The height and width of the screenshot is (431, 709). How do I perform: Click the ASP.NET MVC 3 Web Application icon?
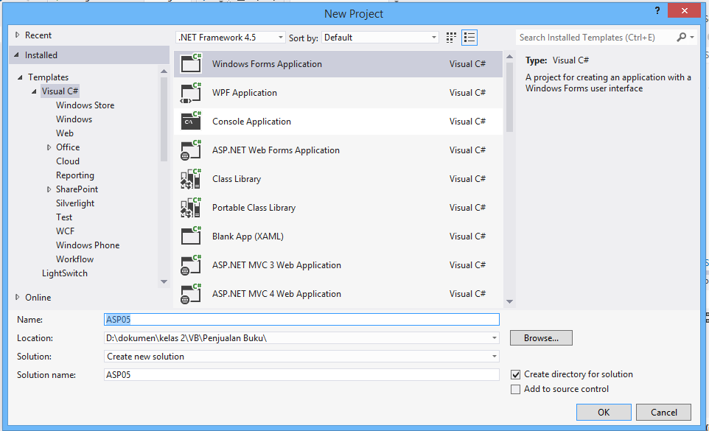(191, 265)
